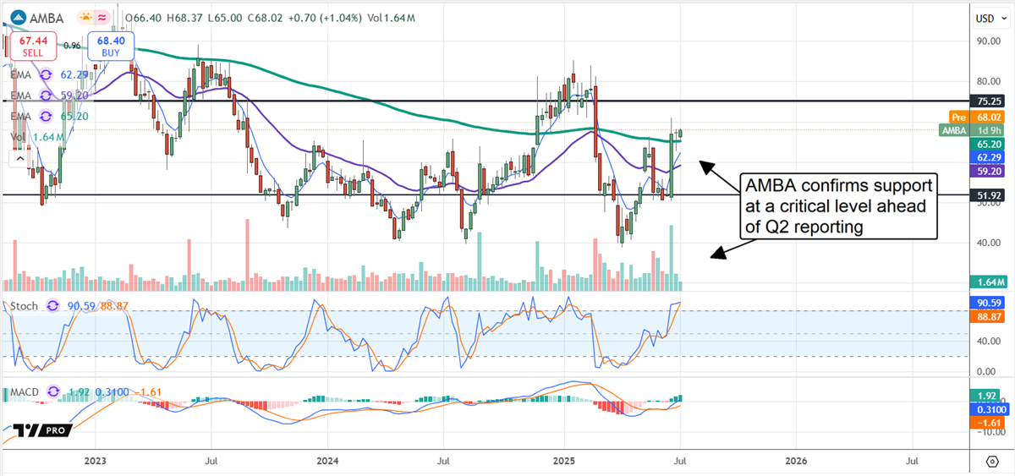Select the MACD indicator label
Screen dimensions: 1015x476
[23, 391]
